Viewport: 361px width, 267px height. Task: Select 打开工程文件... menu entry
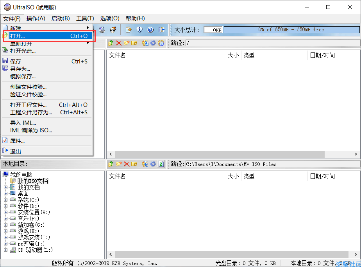coord(47,105)
